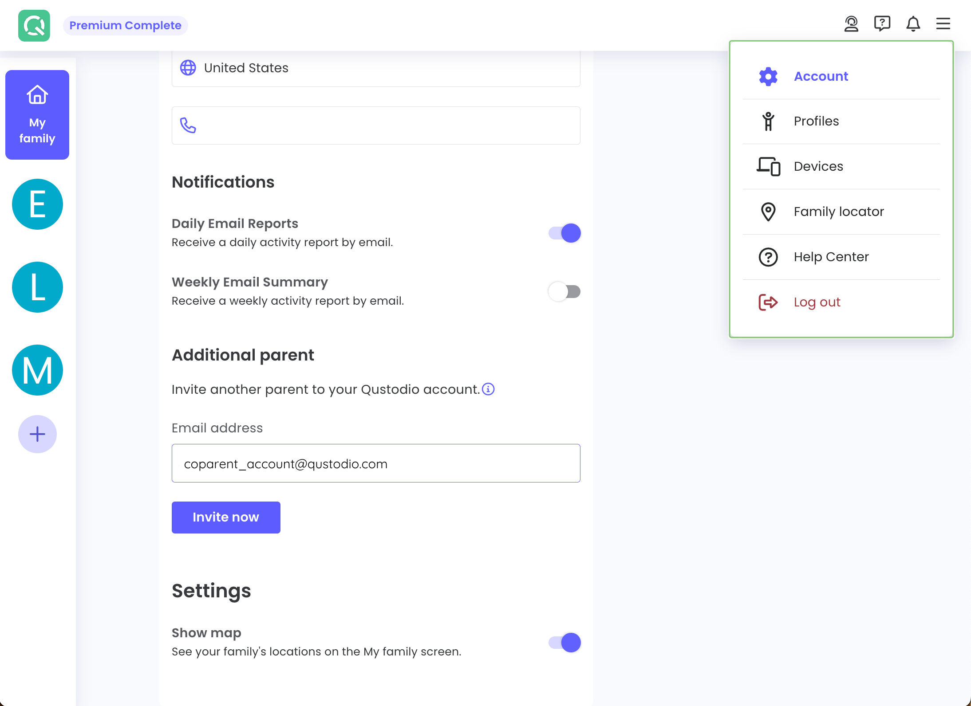Select Profiles from the menu
Screen dimensions: 971x706
(816, 121)
